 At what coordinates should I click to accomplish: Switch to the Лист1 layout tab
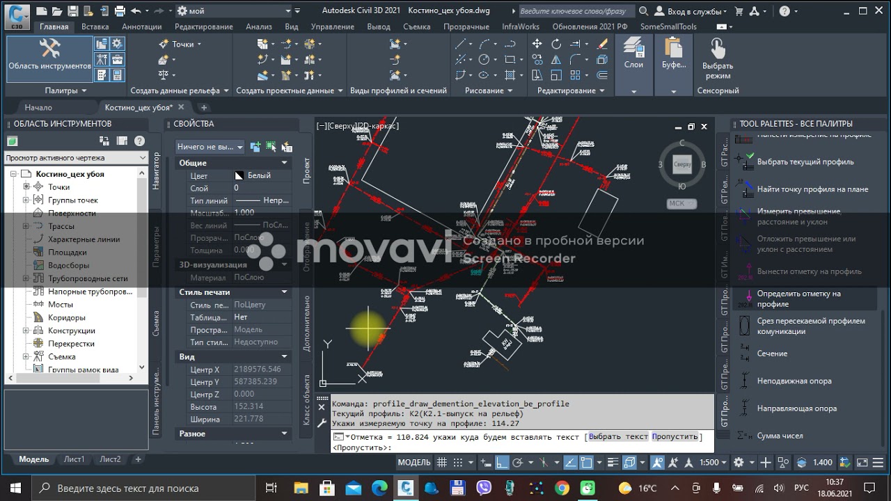pyautogui.click(x=74, y=459)
